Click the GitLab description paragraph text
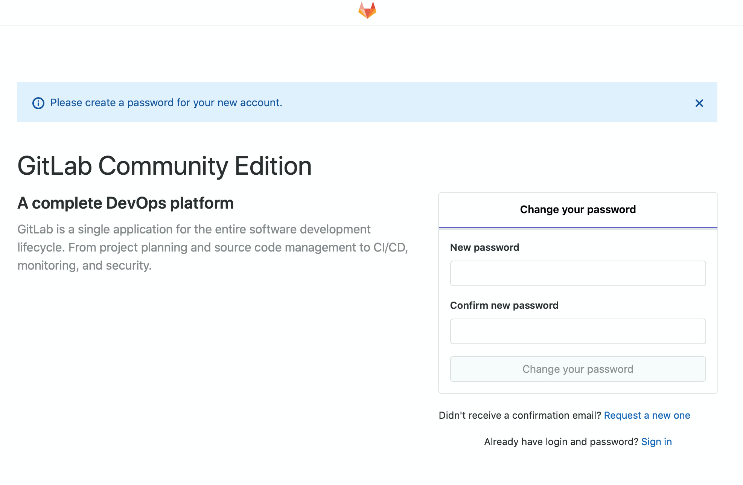The image size is (743, 485). coord(194,247)
